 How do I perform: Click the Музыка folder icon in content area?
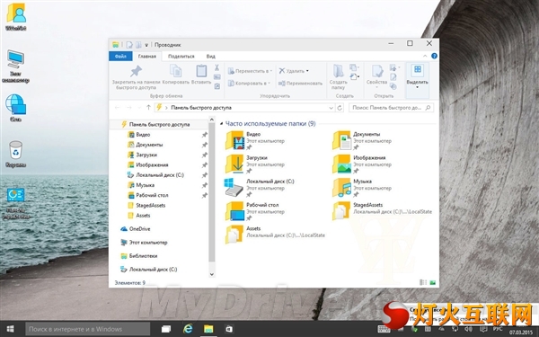[341, 188]
